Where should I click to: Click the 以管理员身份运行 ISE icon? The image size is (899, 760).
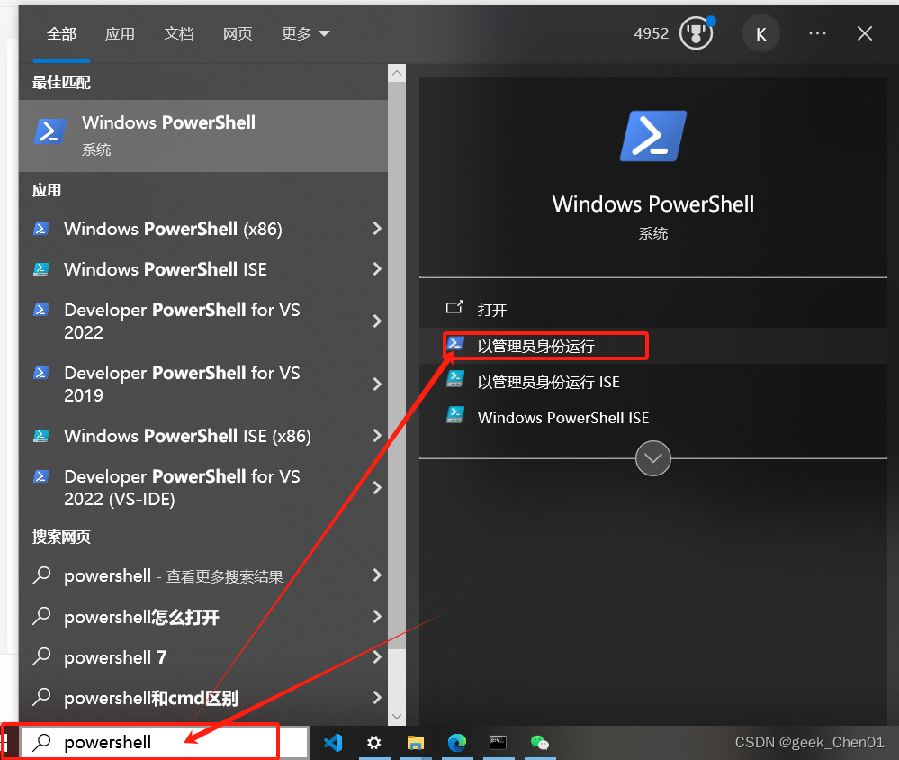[455, 378]
